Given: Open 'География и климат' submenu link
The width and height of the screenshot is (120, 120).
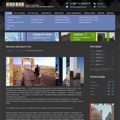Looking at the screenshot, I should coord(37,20).
